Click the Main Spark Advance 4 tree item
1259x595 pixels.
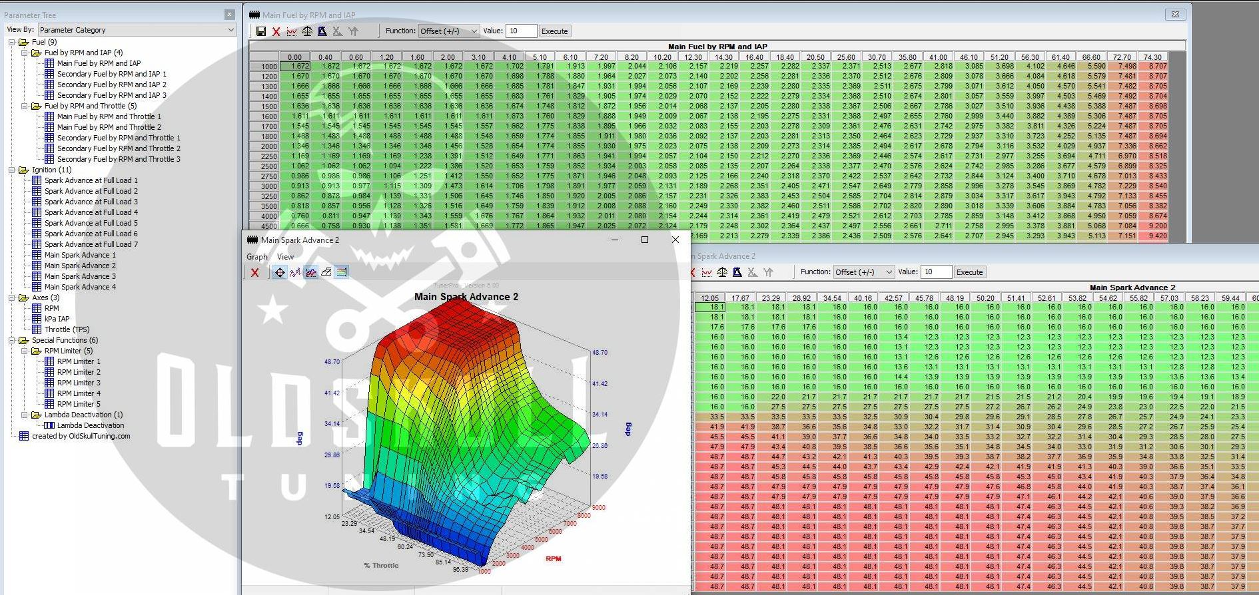[80, 287]
